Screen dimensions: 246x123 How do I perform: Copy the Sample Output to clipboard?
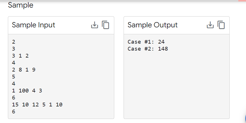[221, 25]
